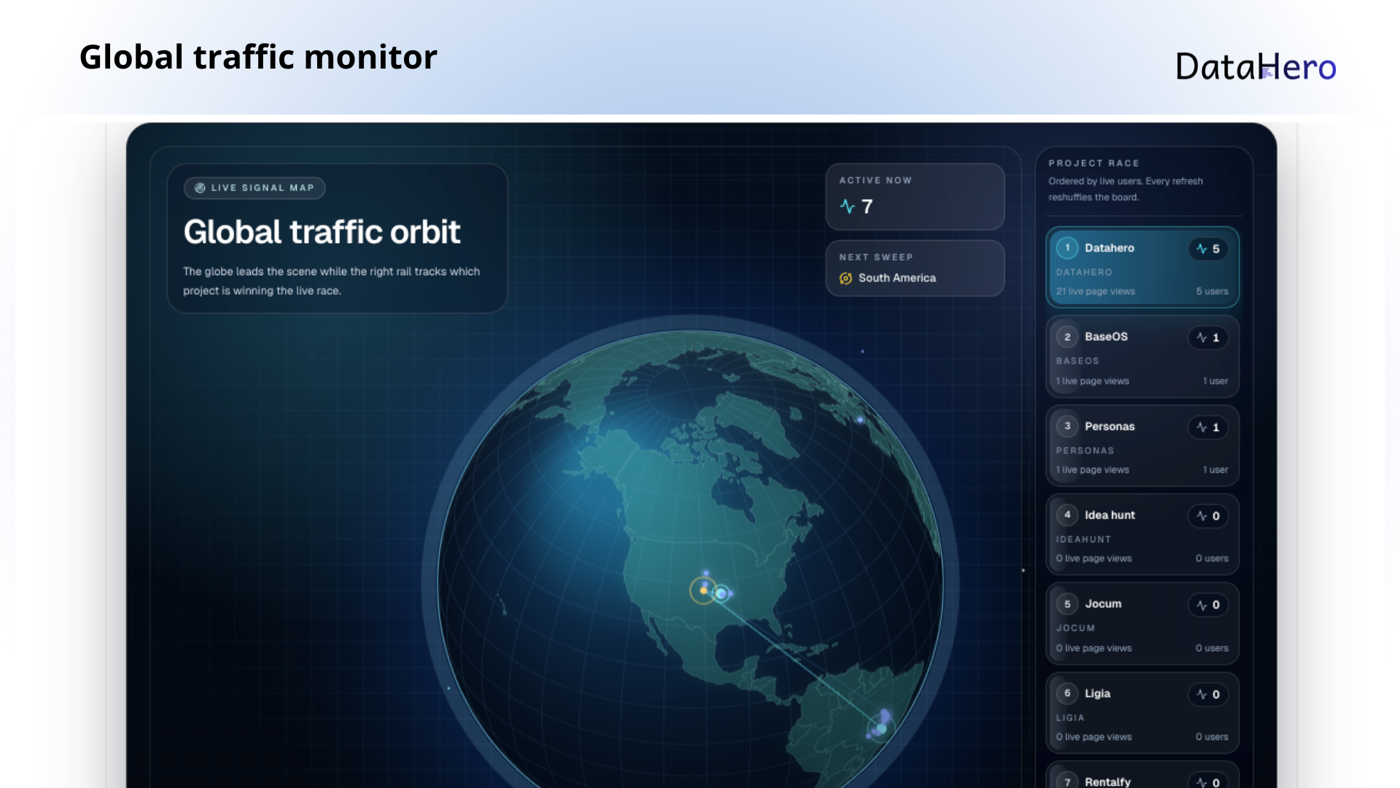This screenshot has width=1400, height=788.
Task: Toggle the Personas activity counter badge
Action: [x=1207, y=427]
